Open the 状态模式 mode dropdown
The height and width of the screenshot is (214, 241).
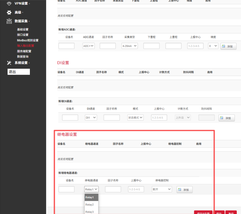[135, 118]
